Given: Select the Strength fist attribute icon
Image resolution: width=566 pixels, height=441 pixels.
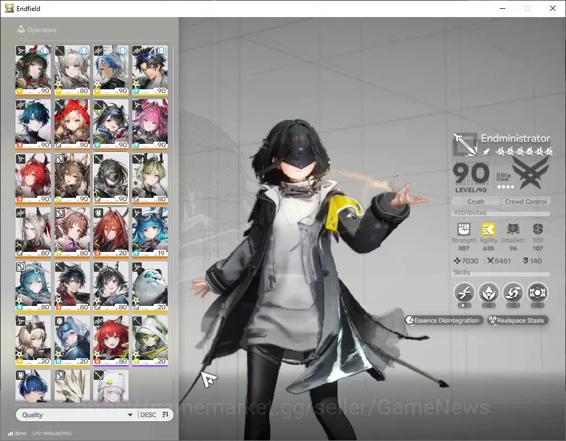Looking at the screenshot, I should (x=463, y=229).
